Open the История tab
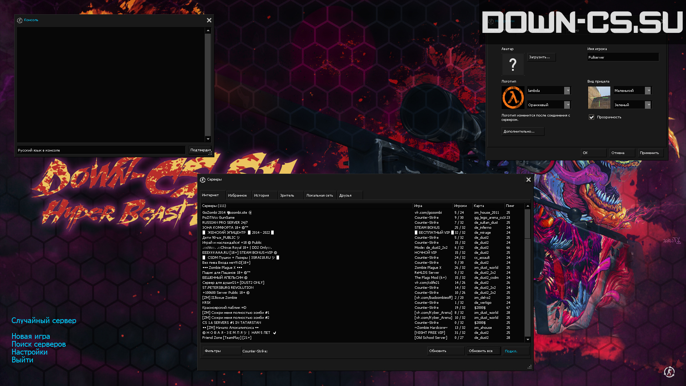Viewport: 686px width, 386px height. pyautogui.click(x=262, y=196)
